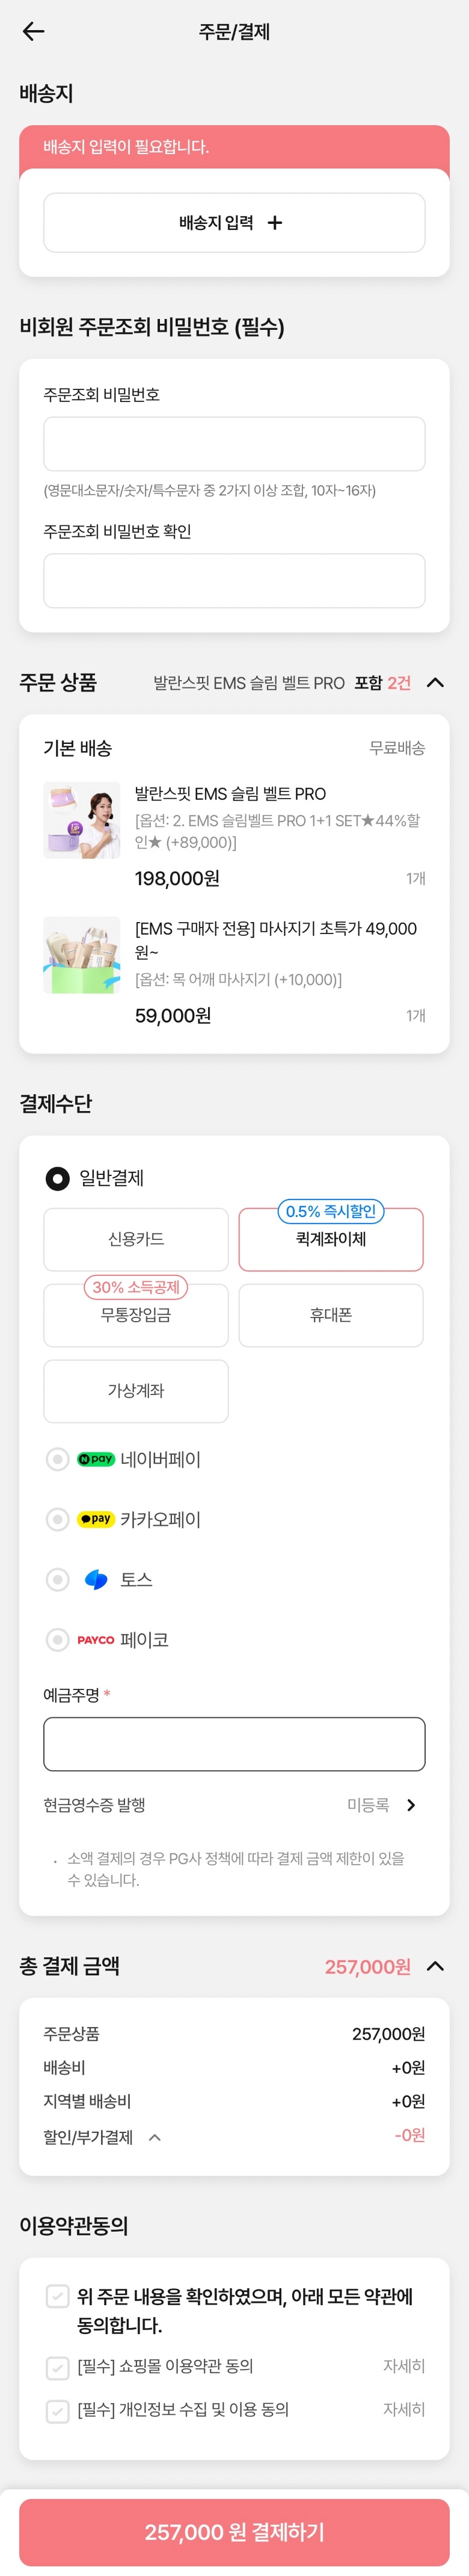Image resolution: width=469 pixels, height=2576 pixels.
Task: Collapse the 주문 상품 section
Action: point(435,683)
